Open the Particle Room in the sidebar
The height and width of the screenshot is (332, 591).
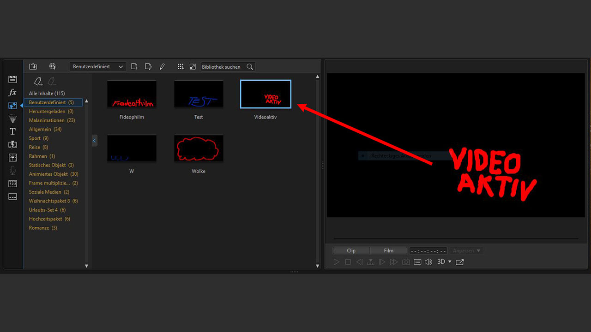click(12, 119)
